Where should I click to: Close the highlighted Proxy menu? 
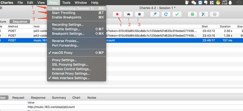[x=53, y=3]
